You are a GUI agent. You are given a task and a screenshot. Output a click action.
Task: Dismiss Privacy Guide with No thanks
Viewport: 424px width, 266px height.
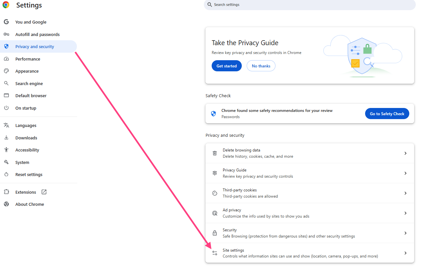[261, 66]
